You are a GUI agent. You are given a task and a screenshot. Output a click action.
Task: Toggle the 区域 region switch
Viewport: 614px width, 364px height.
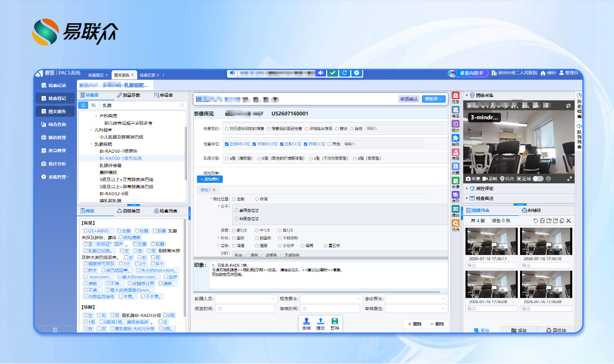(538, 179)
